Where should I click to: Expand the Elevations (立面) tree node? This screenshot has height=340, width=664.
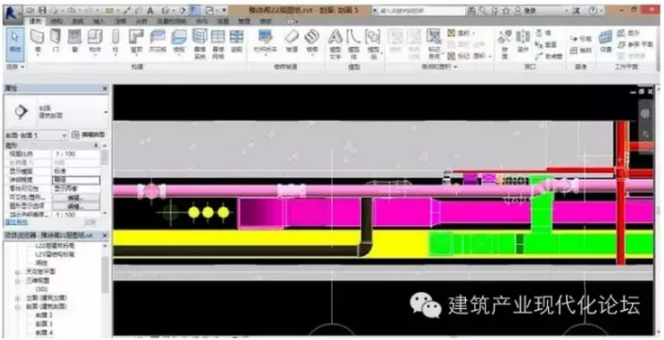click(x=18, y=298)
